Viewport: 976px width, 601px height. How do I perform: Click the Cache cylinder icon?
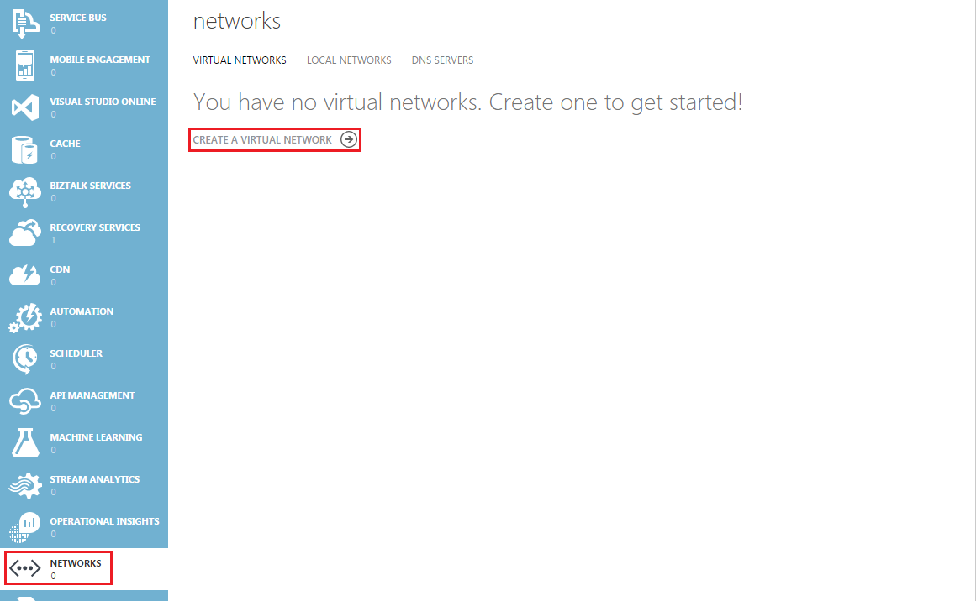coord(25,149)
